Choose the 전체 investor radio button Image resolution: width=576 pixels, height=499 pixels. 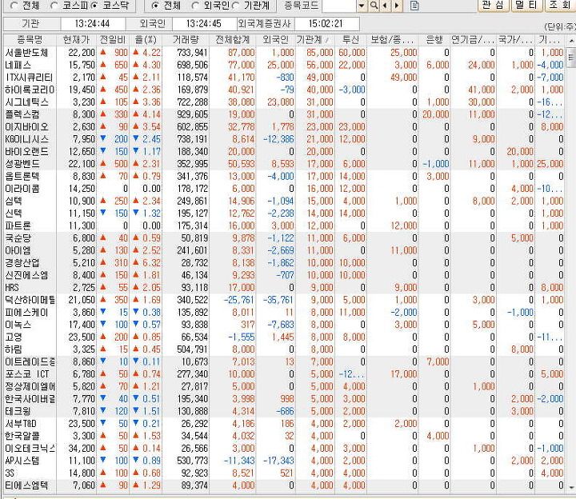point(155,6)
